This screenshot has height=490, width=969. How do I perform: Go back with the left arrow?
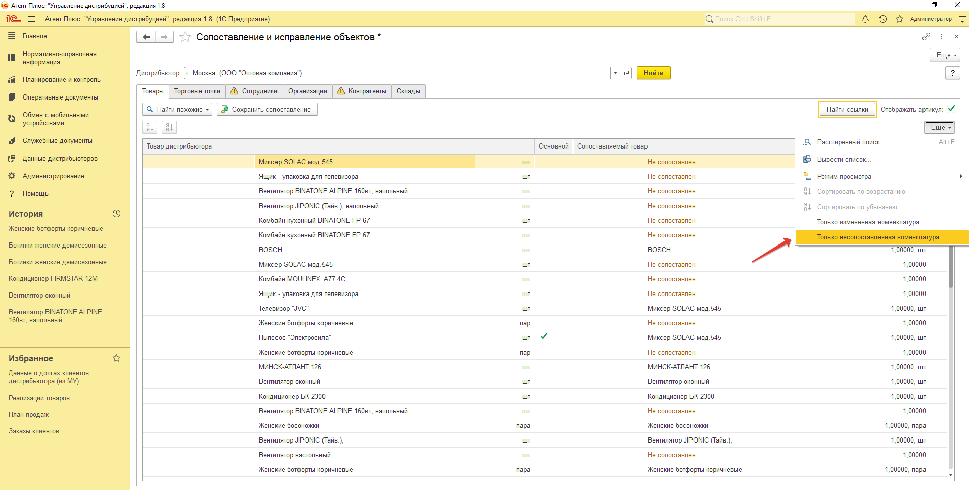146,37
